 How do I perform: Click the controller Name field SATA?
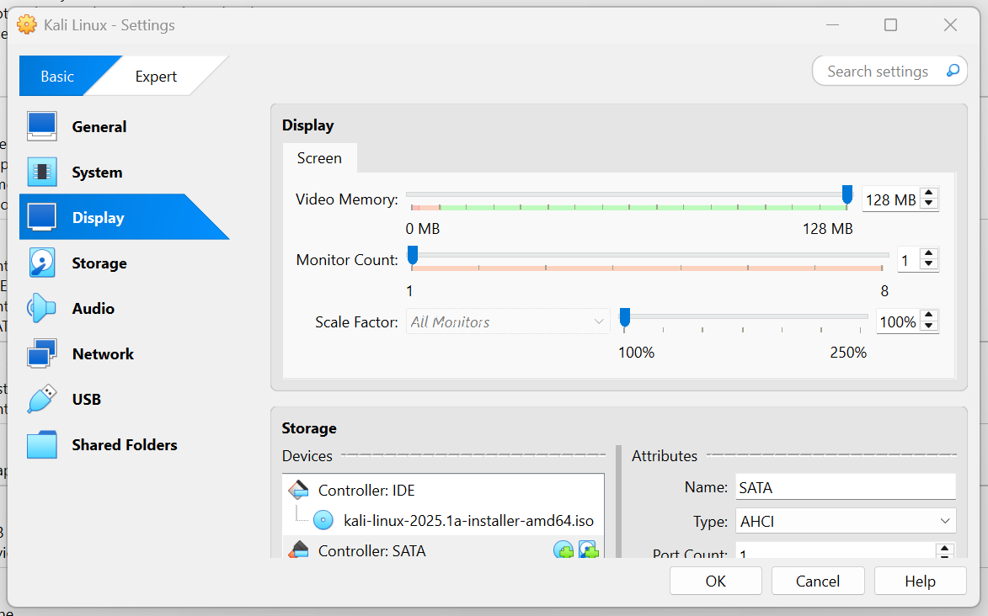click(846, 487)
